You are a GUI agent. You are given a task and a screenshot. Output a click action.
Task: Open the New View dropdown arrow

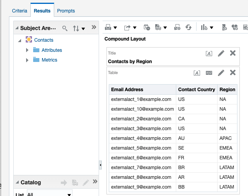point(211,28)
